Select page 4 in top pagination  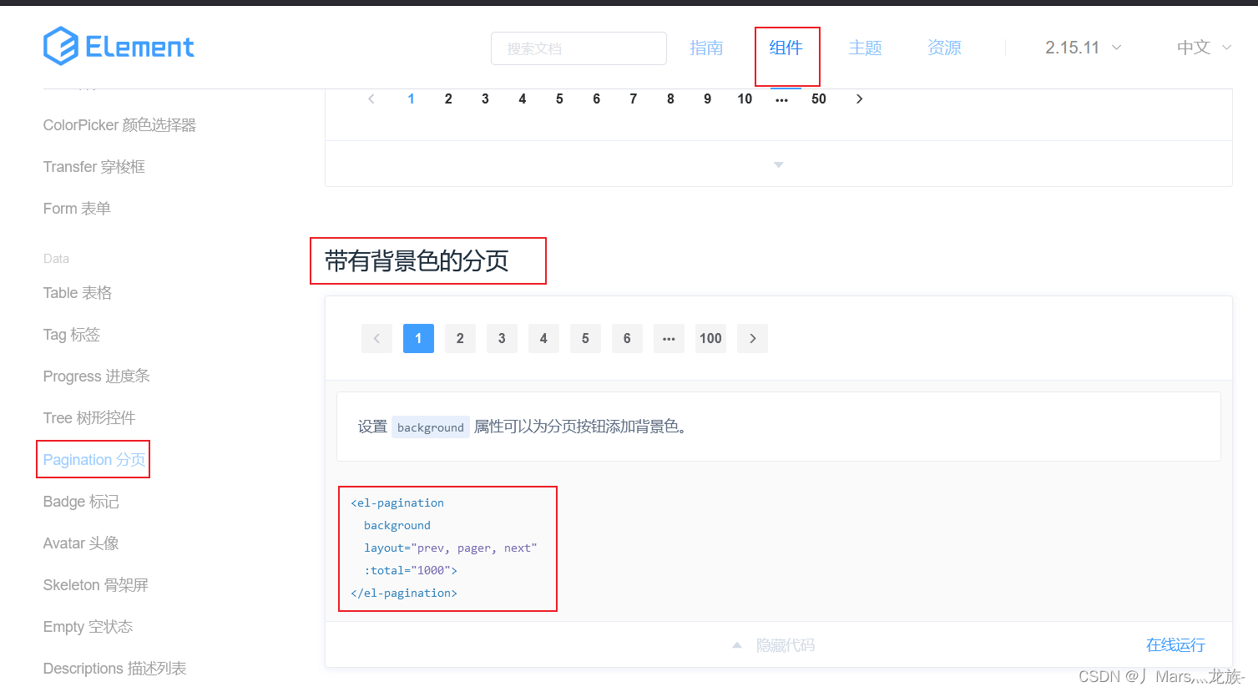tap(523, 98)
